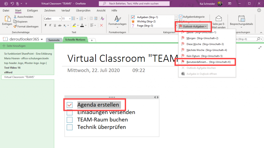Clear all formatting
The width and height of the screenshot is (264, 148).
pos(102,19)
